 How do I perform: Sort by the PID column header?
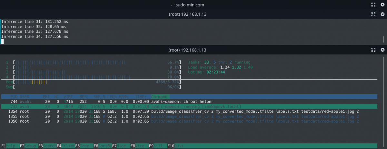(x=14, y=97)
